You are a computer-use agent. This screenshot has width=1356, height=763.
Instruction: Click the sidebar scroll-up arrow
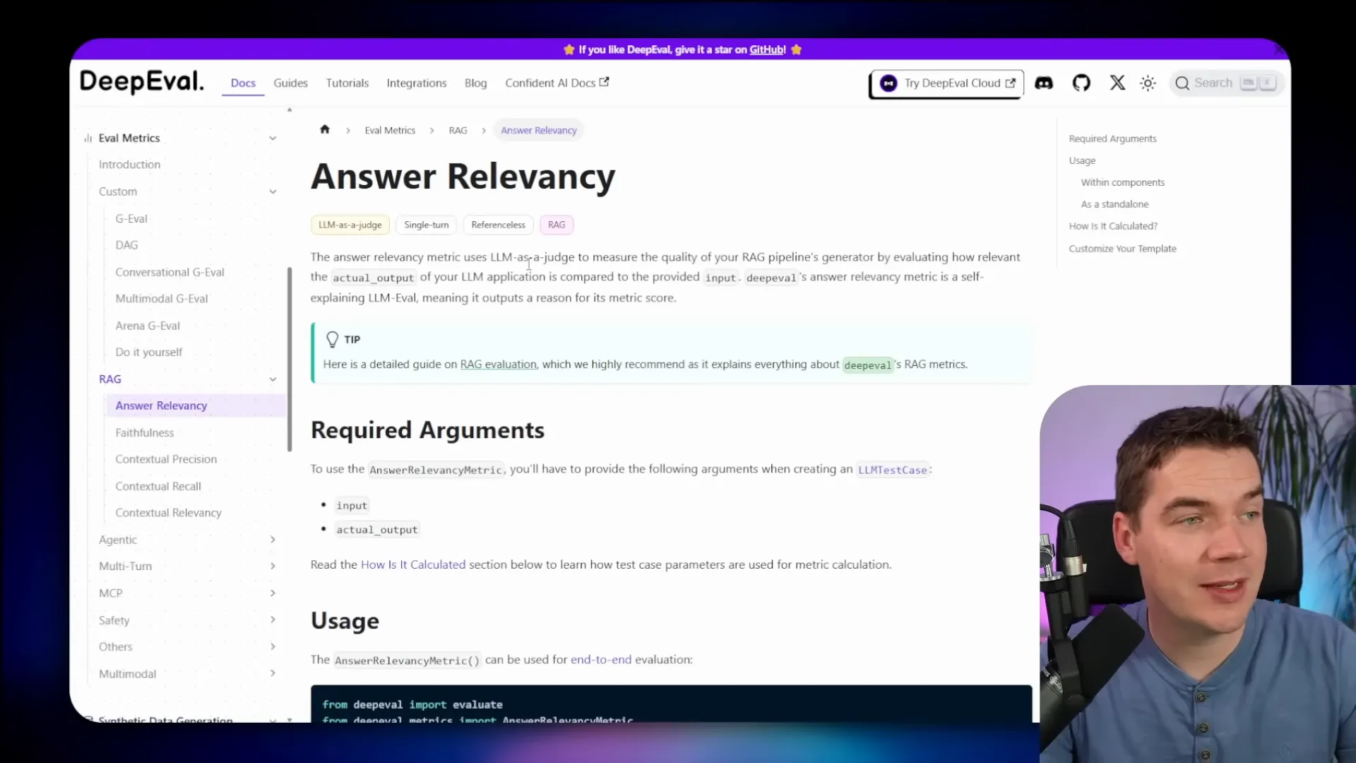pyautogui.click(x=290, y=110)
